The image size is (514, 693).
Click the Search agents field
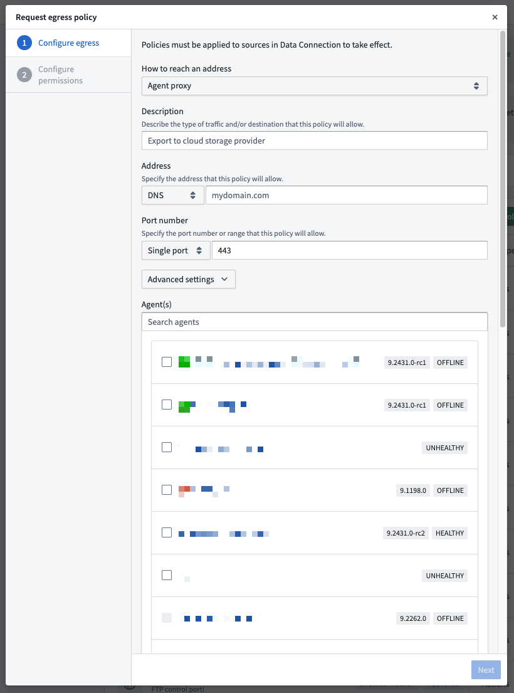[314, 321]
